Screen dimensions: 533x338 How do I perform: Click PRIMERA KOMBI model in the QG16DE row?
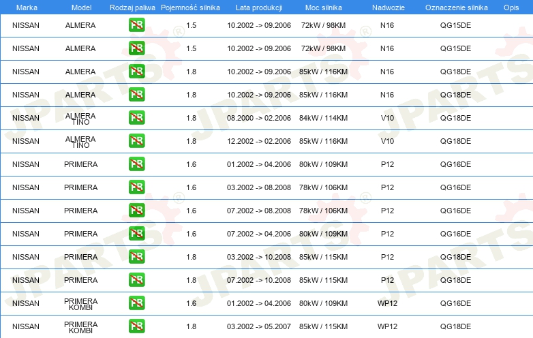coord(81,304)
